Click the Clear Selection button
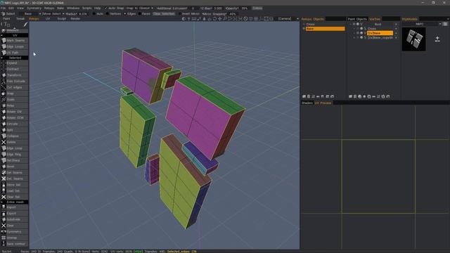This screenshot has height=253, width=450. tap(164, 14)
